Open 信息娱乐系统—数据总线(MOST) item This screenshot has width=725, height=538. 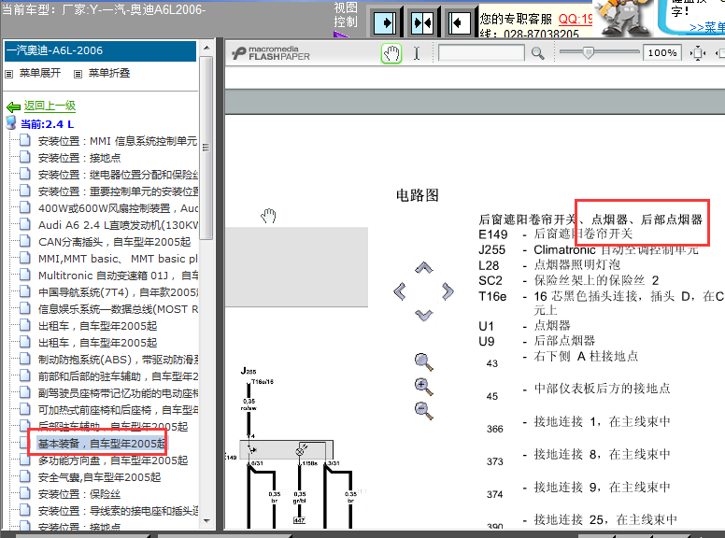[118, 309]
